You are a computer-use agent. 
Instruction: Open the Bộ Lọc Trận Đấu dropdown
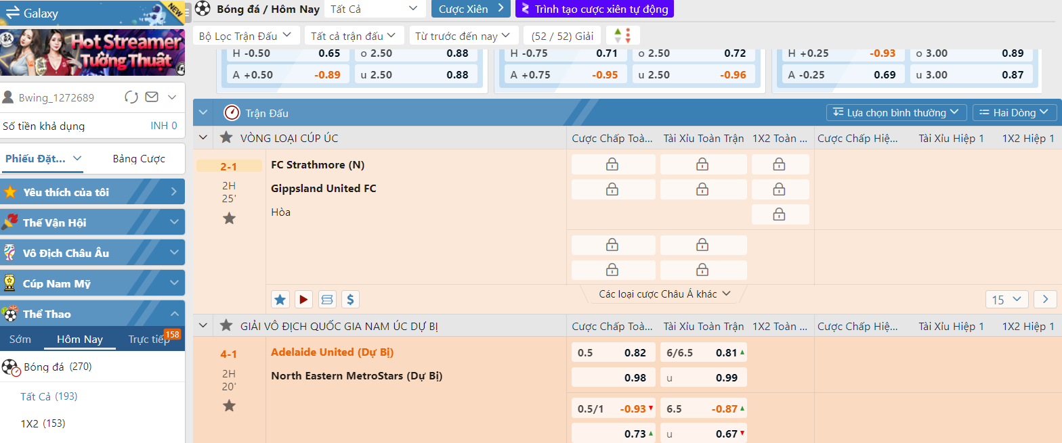[x=246, y=36]
